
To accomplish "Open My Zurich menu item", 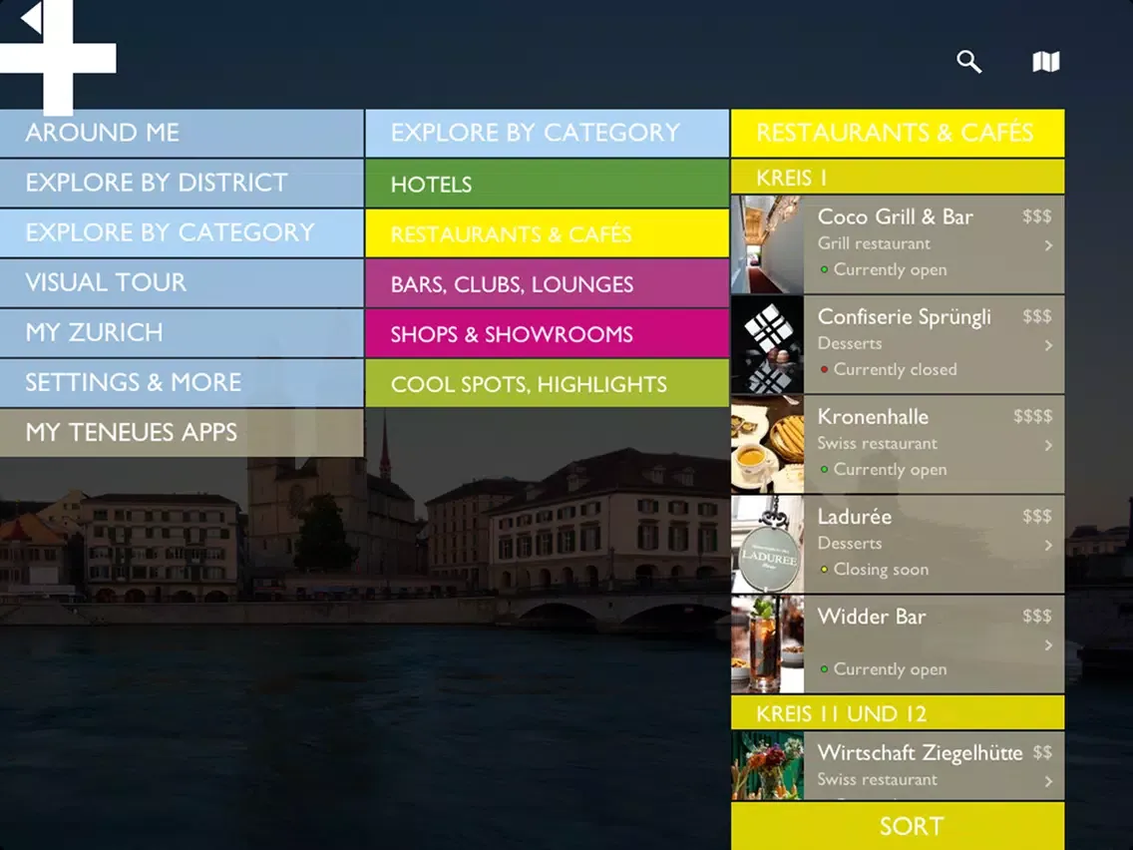I will click(182, 332).
